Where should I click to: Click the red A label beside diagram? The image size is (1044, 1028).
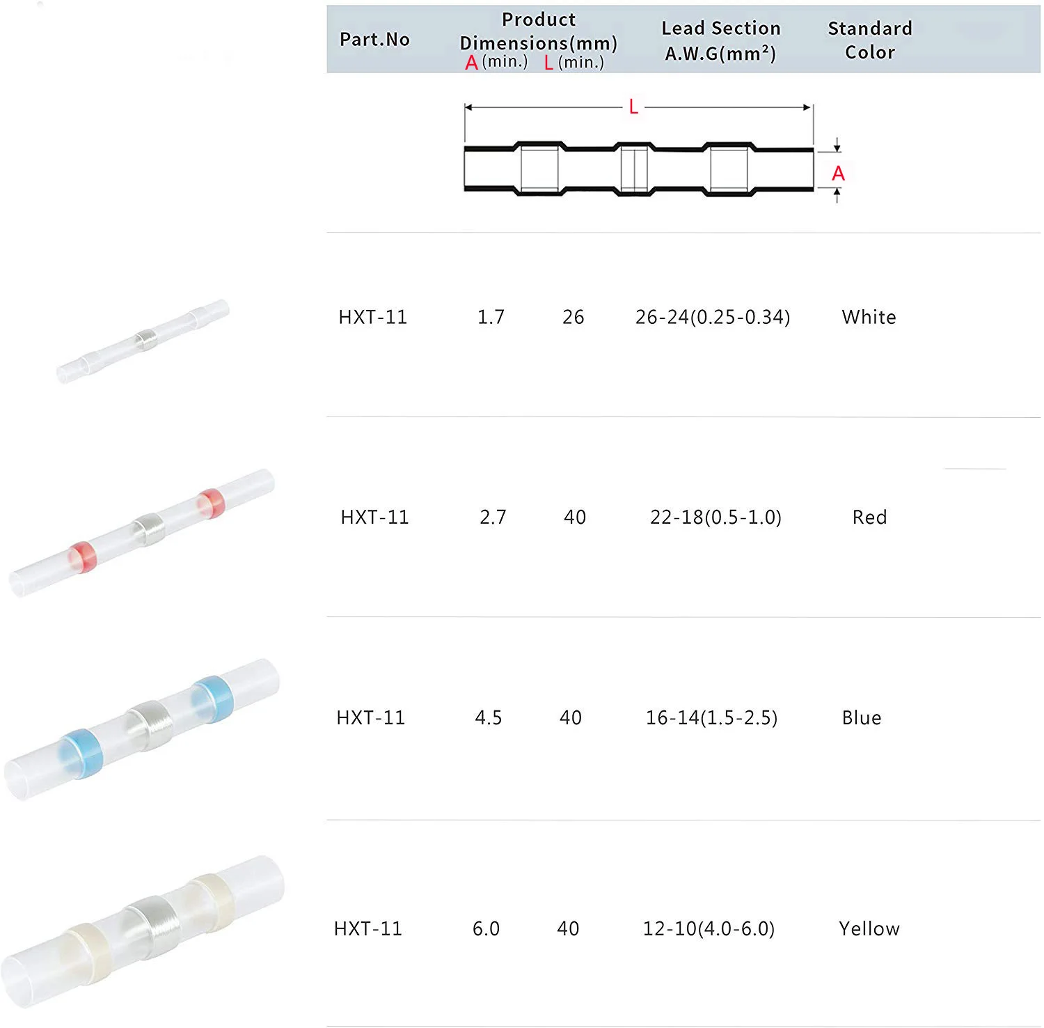point(838,173)
